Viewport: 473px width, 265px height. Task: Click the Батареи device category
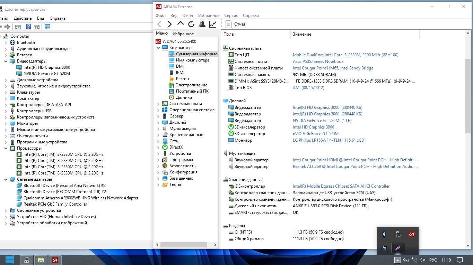coord(21,55)
